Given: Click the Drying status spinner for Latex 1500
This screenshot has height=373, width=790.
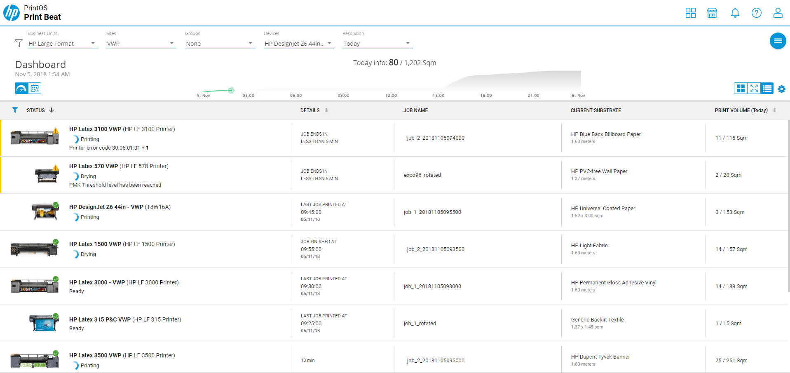Looking at the screenshot, I should point(75,254).
